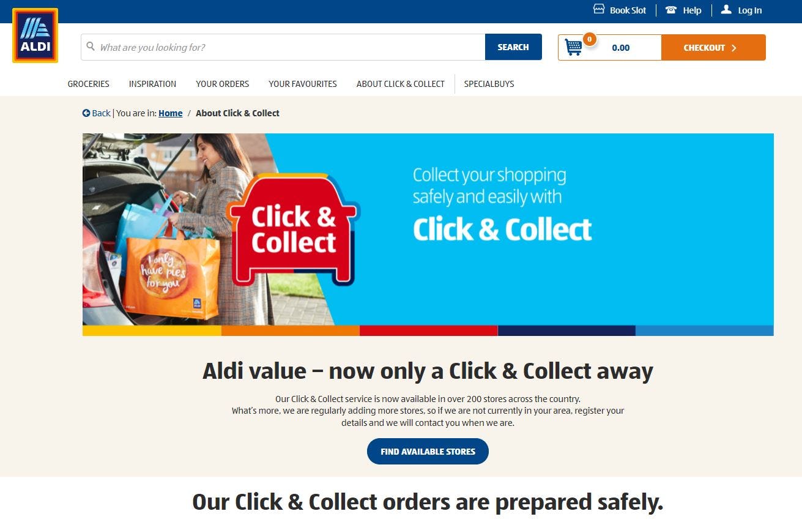Open Your Favourites page
802x522 pixels.
coord(303,84)
